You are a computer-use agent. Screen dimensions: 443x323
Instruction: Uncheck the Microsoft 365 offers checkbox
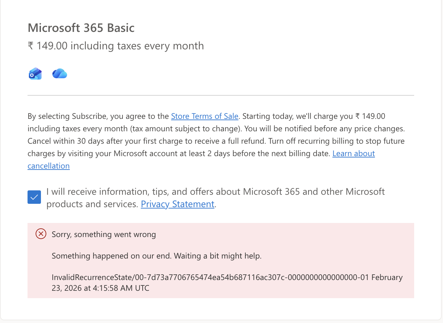34,197
